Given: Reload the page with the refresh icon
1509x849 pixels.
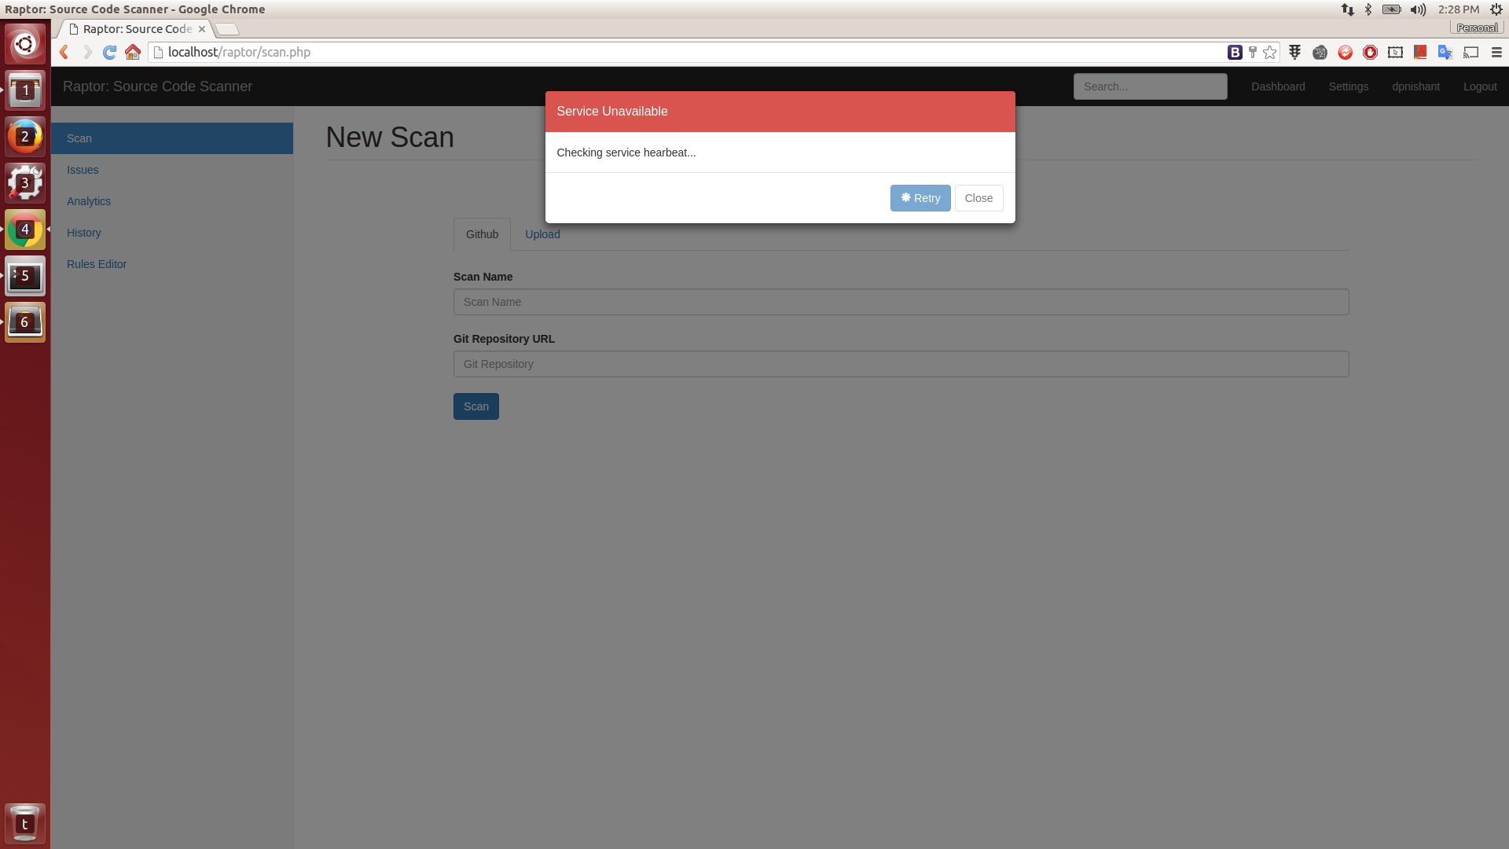Looking at the screenshot, I should tap(109, 52).
